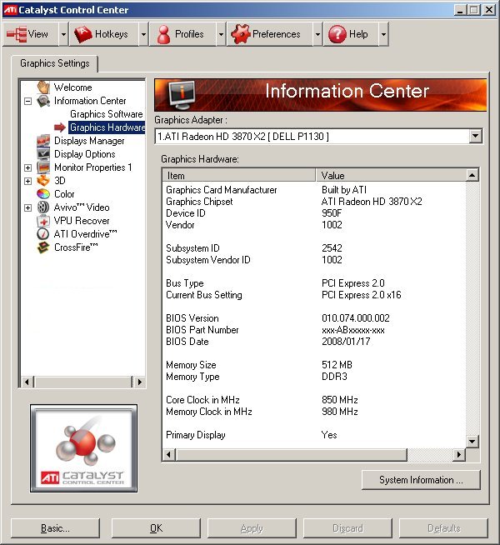Viewport: 500px width, 545px height.
Task: Click tree panel scroll right arrow
Action: click(x=139, y=382)
